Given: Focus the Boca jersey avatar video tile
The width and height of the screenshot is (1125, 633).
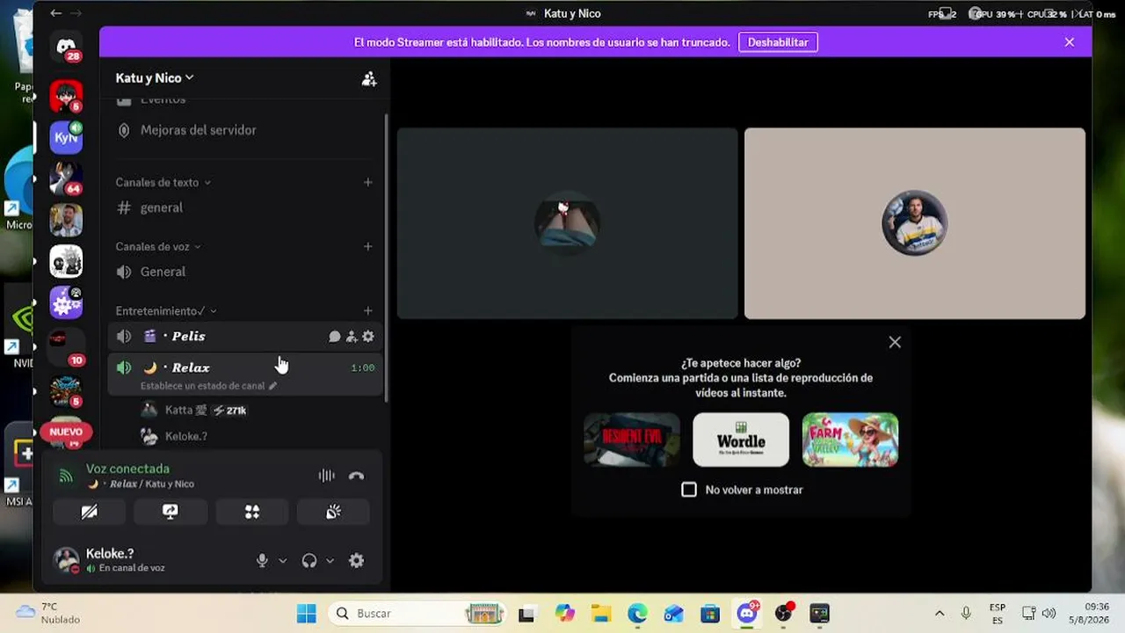Looking at the screenshot, I should (x=915, y=223).
